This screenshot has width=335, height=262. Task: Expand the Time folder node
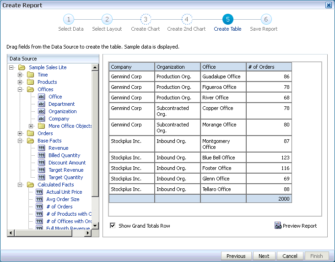[20, 75]
